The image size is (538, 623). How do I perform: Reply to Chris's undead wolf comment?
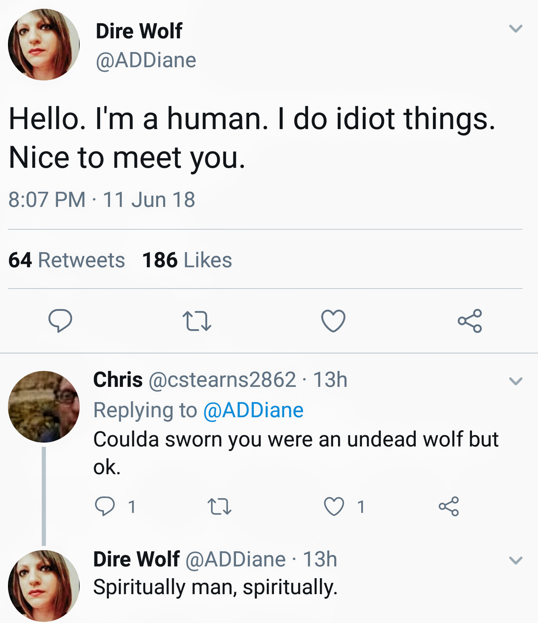point(105,506)
